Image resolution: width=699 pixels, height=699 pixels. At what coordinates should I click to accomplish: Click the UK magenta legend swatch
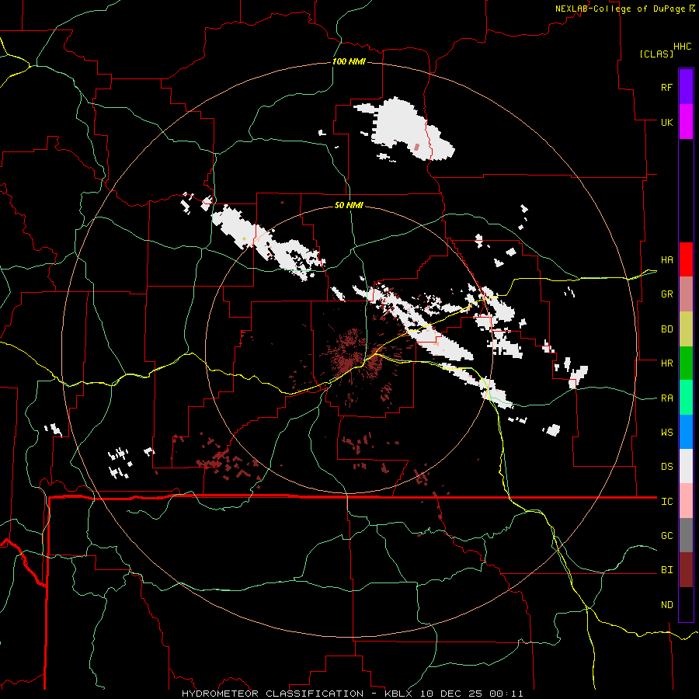(686, 122)
